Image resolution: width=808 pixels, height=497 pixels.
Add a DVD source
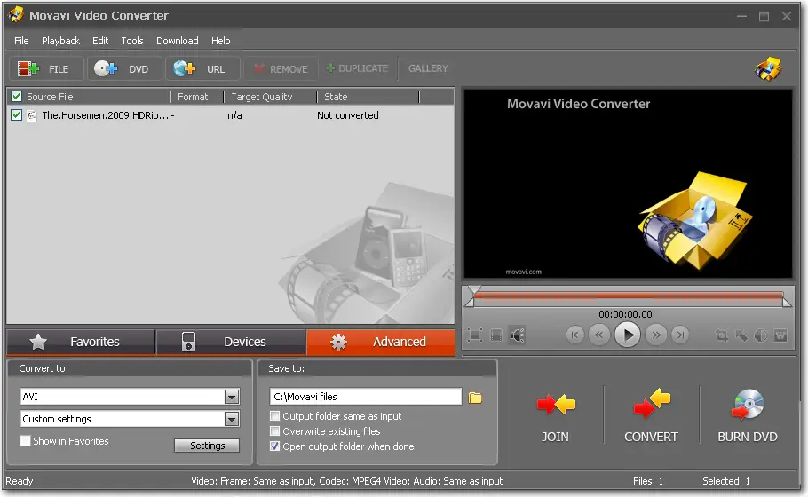click(124, 68)
